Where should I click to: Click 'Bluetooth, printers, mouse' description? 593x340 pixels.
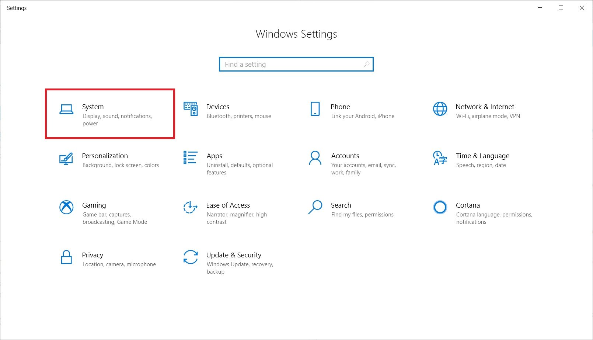tap(239, 116)
